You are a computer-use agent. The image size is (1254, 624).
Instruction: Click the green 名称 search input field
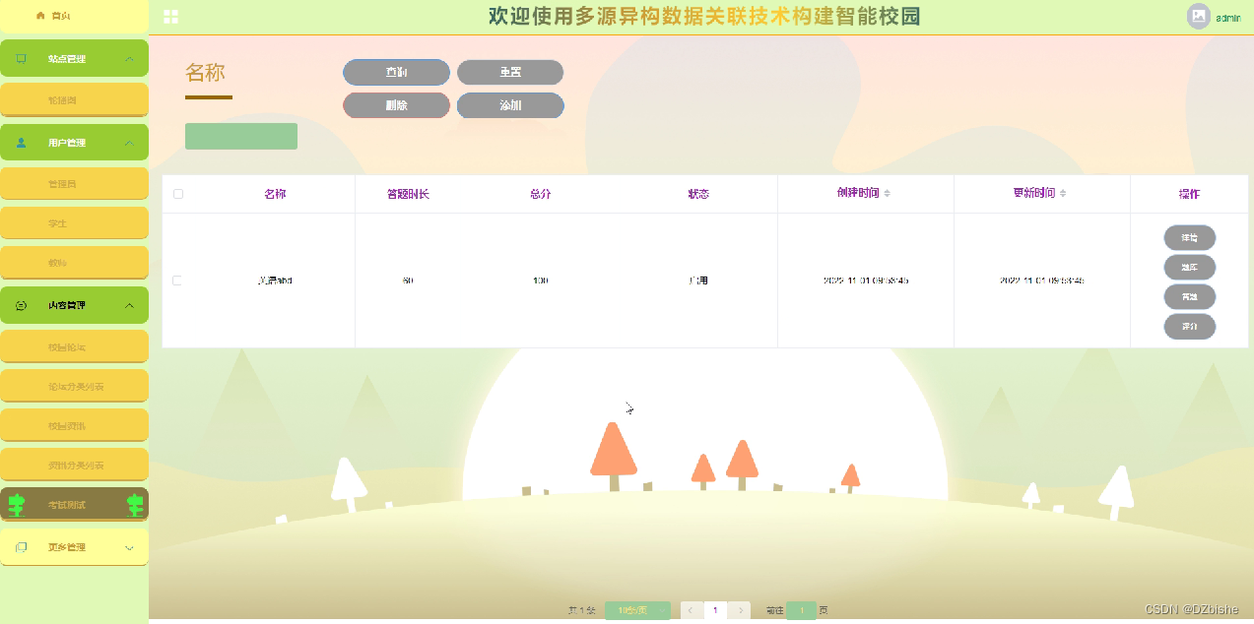point(241,137)
